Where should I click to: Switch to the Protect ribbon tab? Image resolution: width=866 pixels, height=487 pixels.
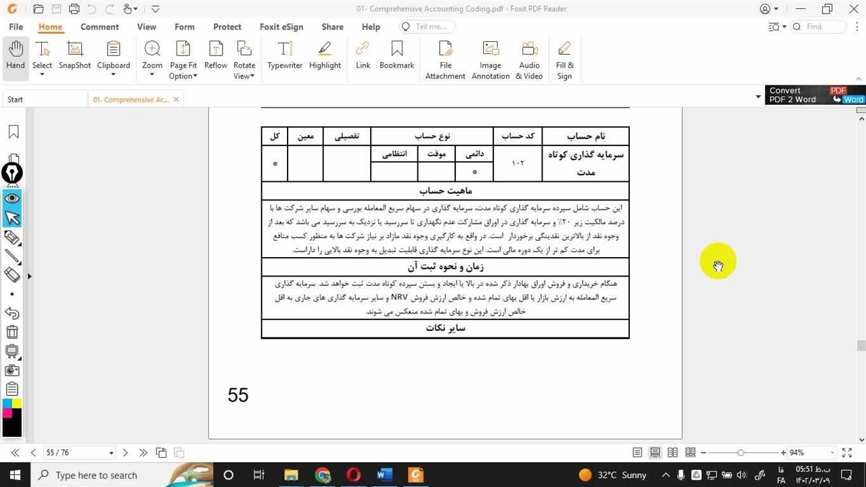227,27
